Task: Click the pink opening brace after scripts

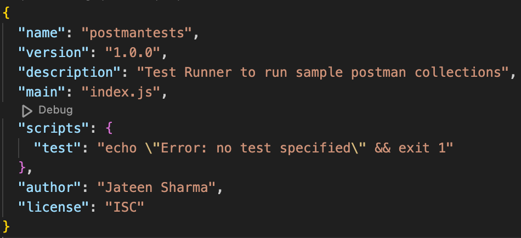Action: click(x=109, y=129)
